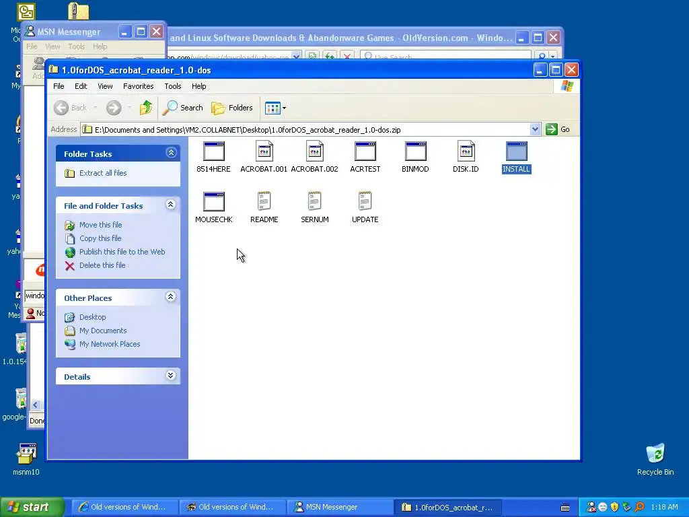
Task: Open Tools menu in MSN Messenger window
Action: point(77,46)
